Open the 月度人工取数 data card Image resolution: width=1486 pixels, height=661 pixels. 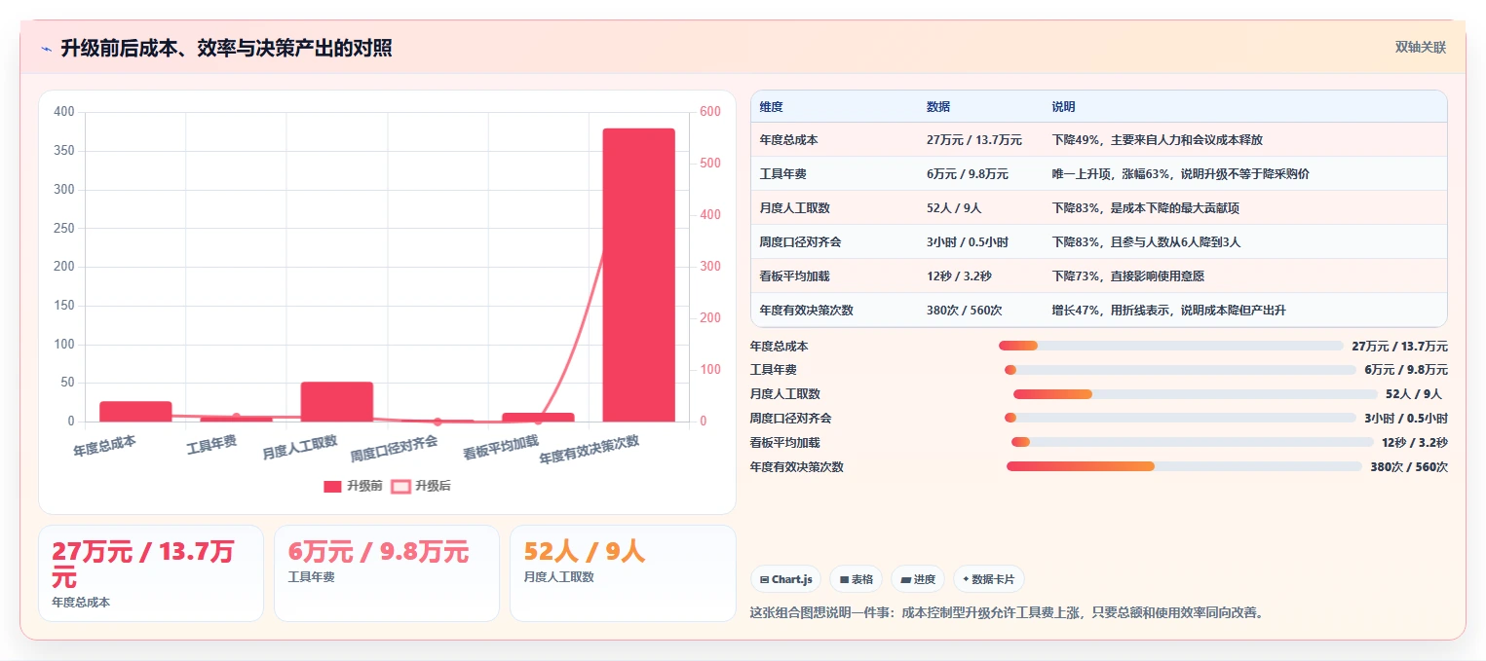[x=623, y=573]
